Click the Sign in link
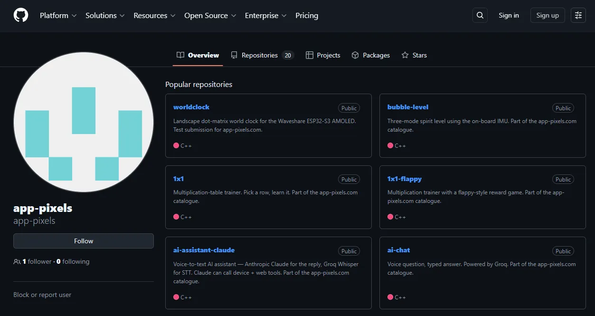The height and width of the screenshot is (316, 595). coord(509,15)
